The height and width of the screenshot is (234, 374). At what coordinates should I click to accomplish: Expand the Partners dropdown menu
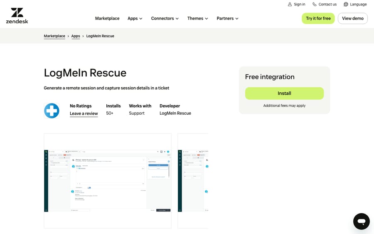coord(228,18)
